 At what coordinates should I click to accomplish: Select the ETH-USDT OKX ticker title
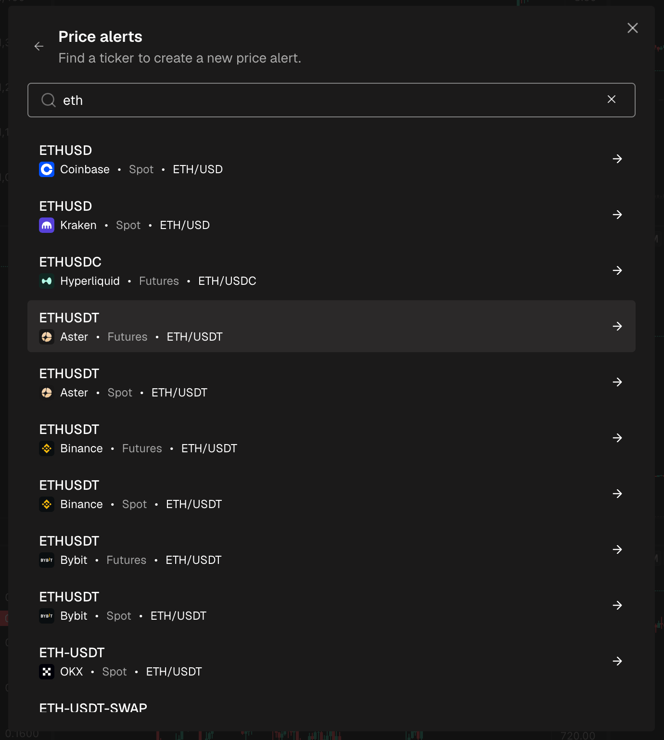pyautogui.click(x=72, y=653)
